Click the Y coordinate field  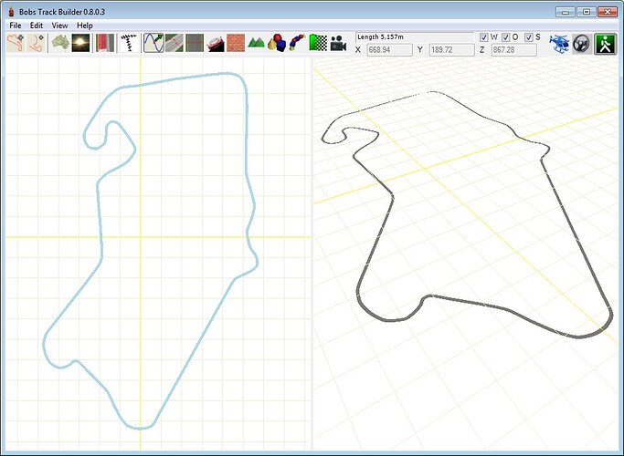[451, 50]
